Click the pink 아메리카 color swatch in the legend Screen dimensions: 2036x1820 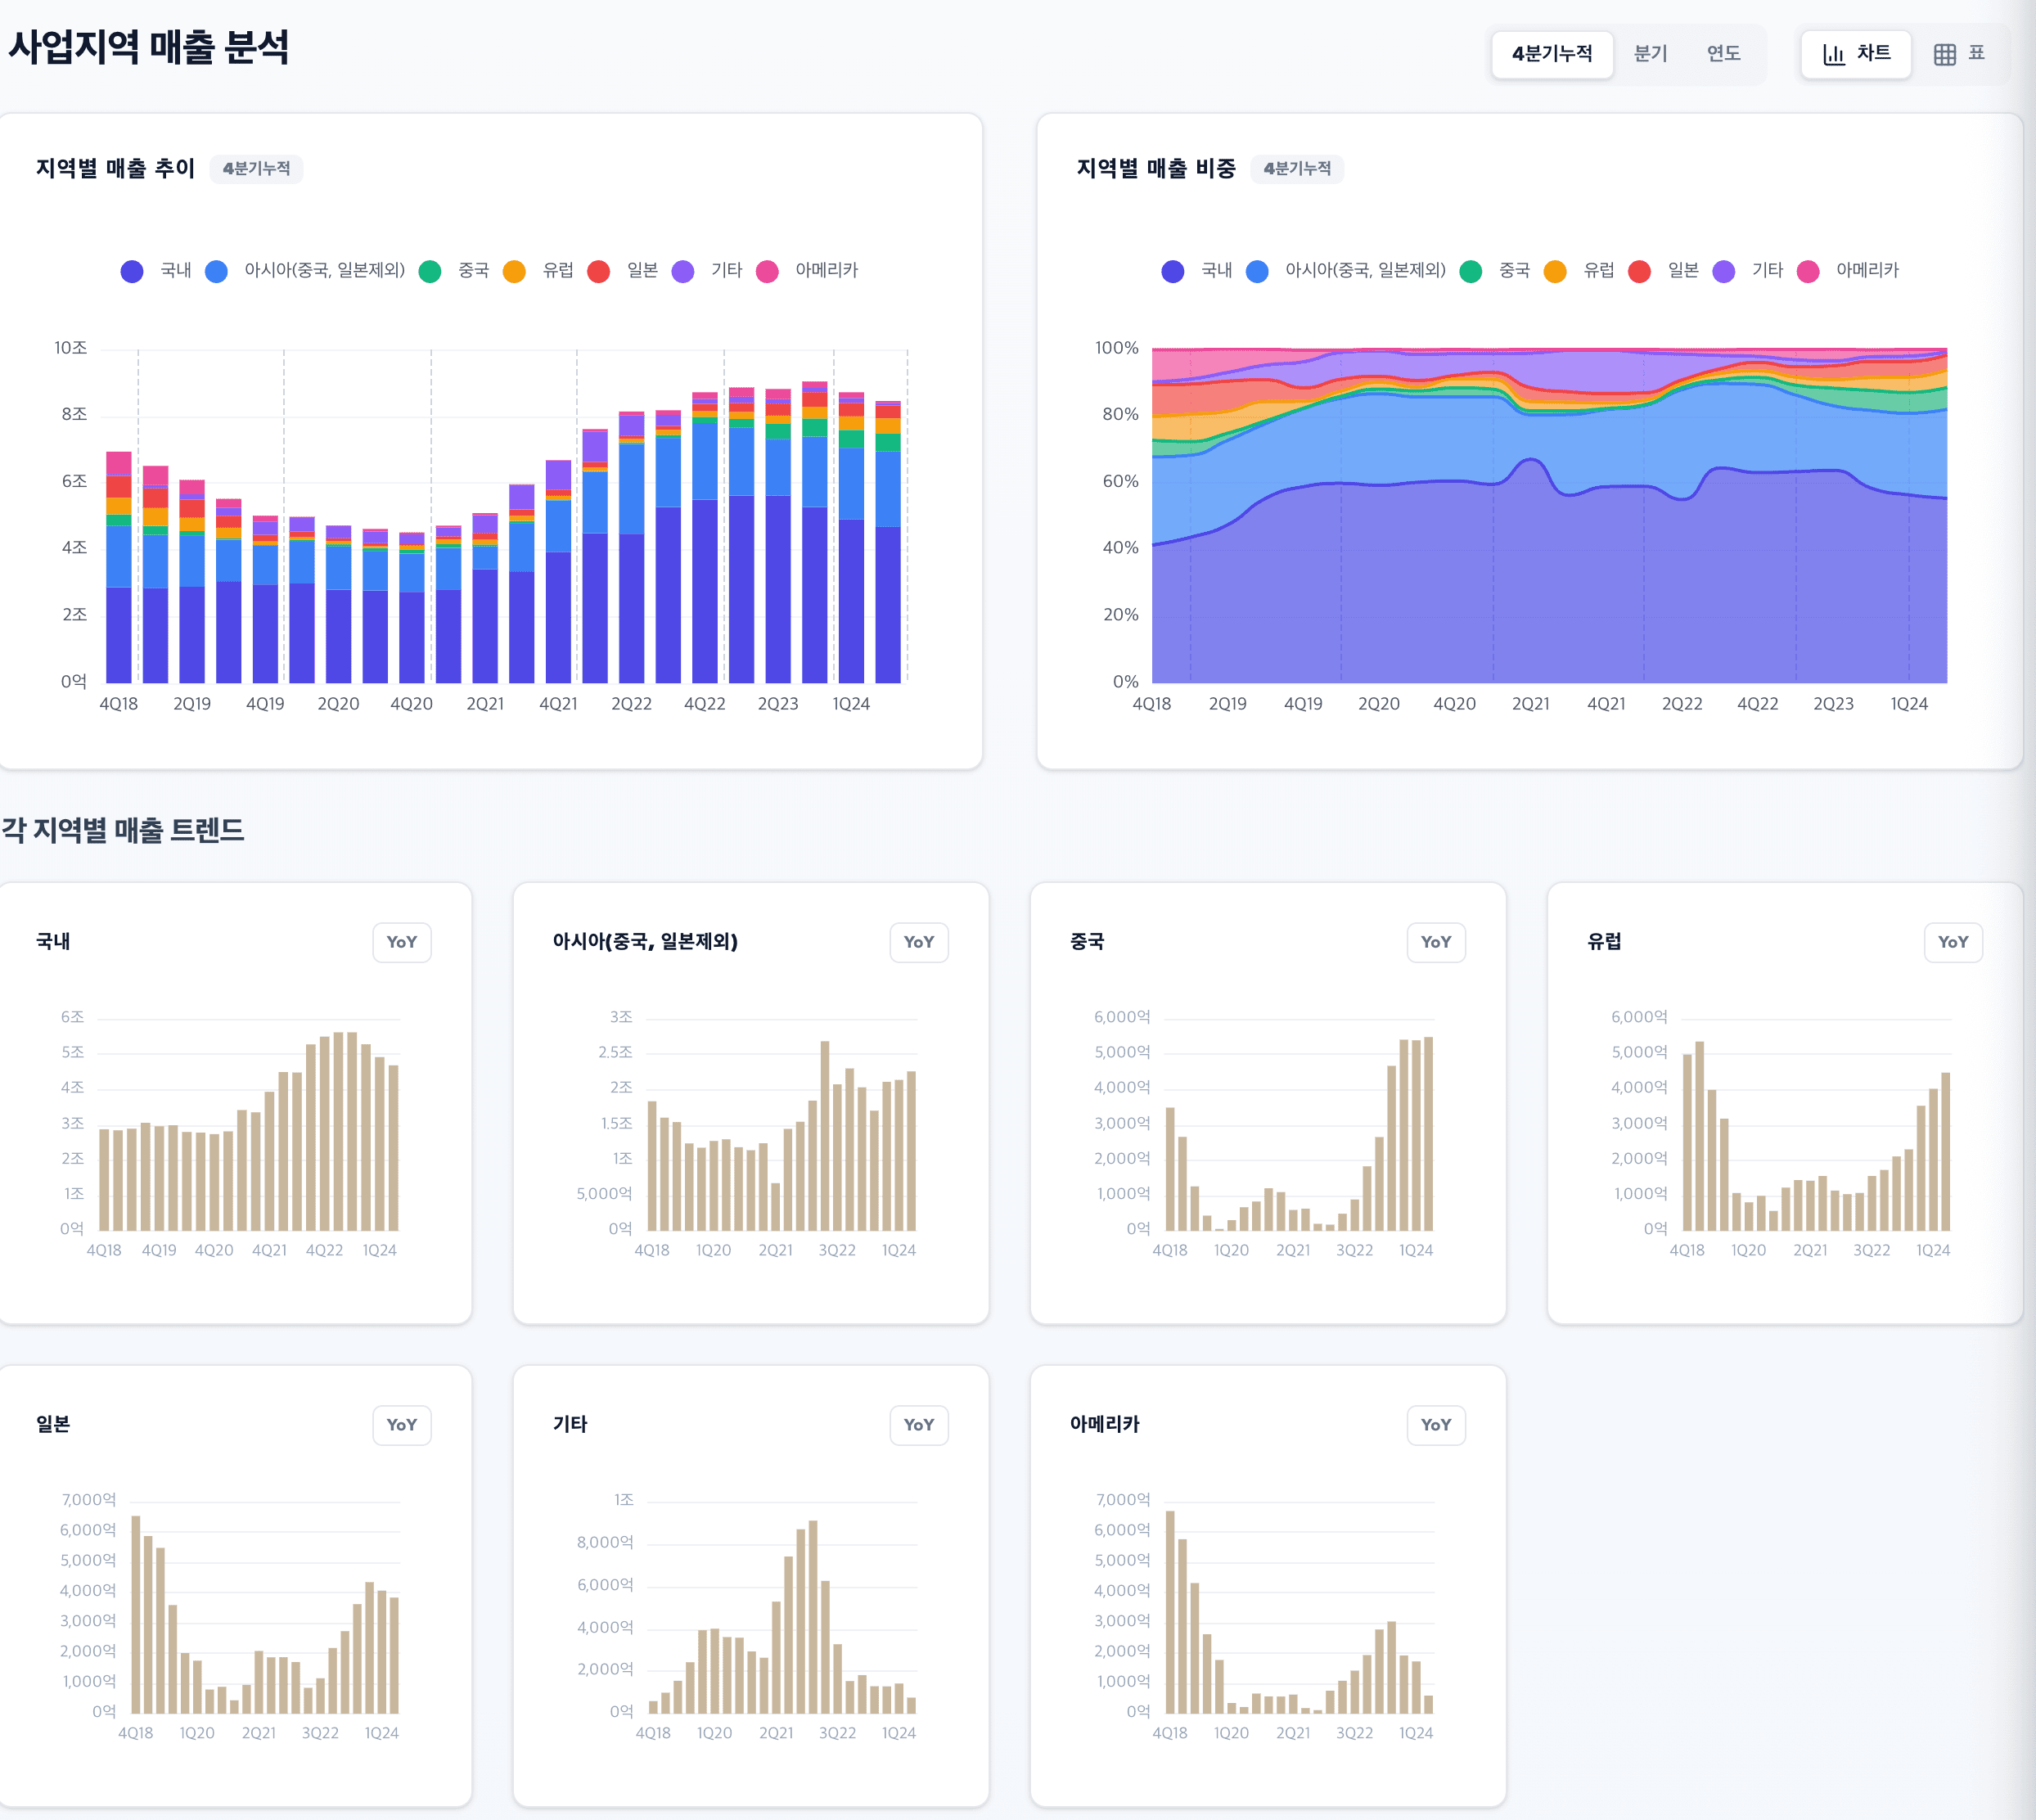[x=768, y=270]
